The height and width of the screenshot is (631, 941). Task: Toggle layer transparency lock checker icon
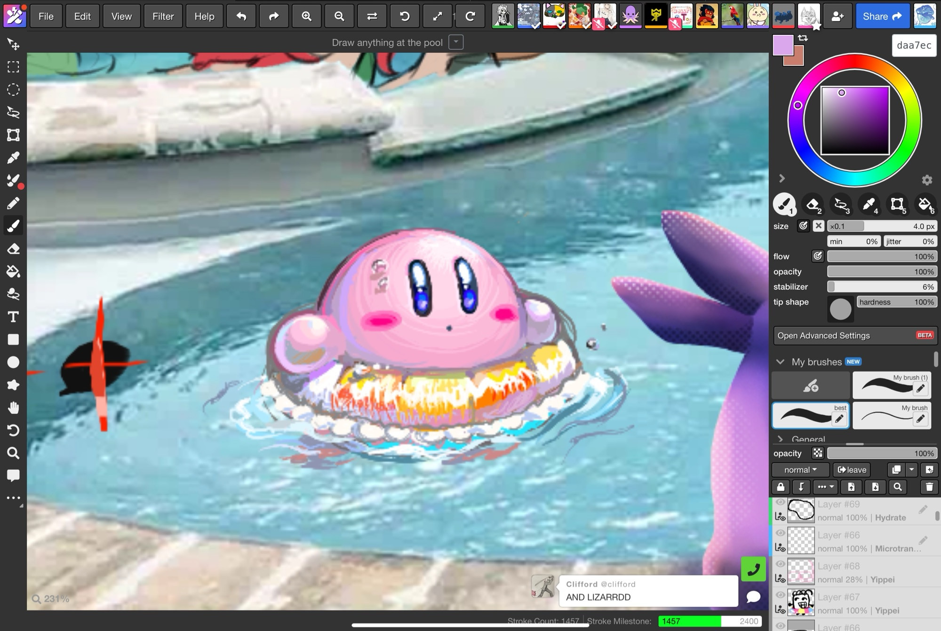click(818, 453)
